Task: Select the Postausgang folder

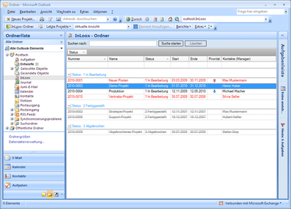Action: pyautogui.click(x=30, y=105)
